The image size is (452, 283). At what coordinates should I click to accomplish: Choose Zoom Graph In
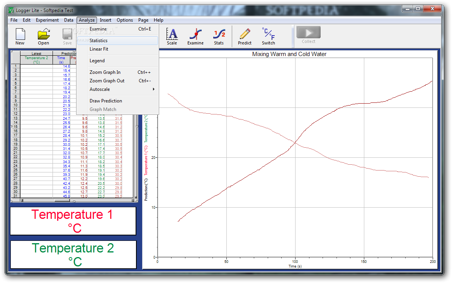pyautogui.click(x=117, y=72)
